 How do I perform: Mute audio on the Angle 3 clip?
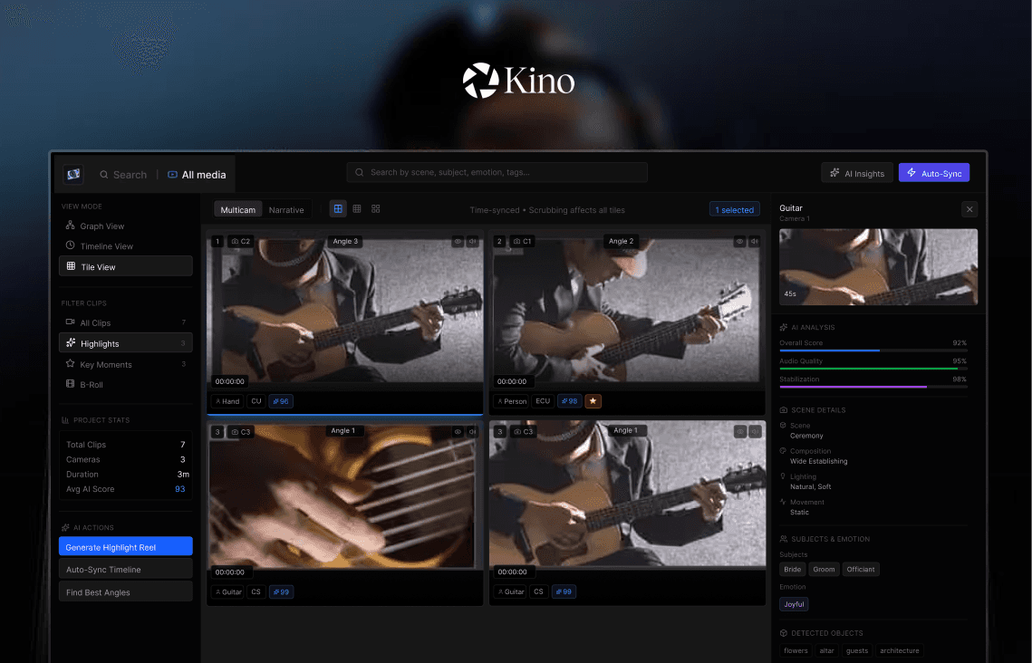coord(472,241)
